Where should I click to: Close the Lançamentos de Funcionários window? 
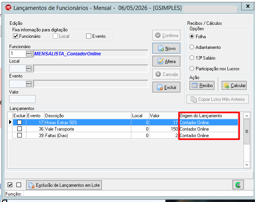pyautogui.click(x=248, y=6)
